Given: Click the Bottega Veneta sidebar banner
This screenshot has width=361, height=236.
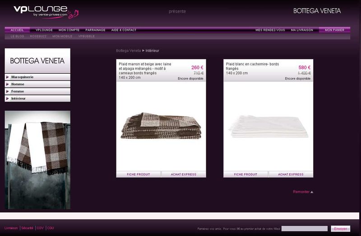Looking at the screenshot, I should pyautogui.click(x=37, y=61).
